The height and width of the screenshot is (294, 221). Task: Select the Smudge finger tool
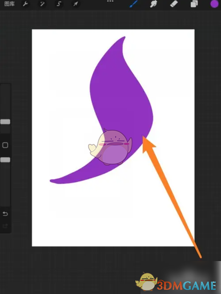pyautogui.click(x=153, y=4)
